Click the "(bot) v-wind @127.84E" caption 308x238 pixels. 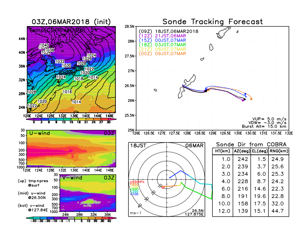click(33, 208)
